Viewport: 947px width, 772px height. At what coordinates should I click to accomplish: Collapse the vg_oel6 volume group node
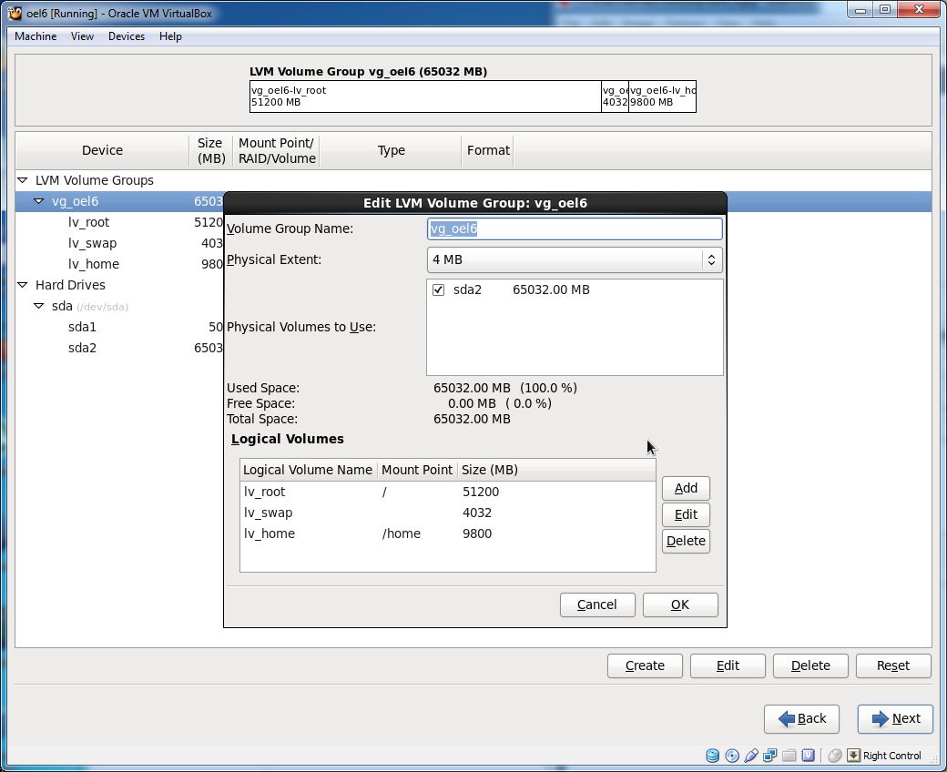tap(38, 201)
